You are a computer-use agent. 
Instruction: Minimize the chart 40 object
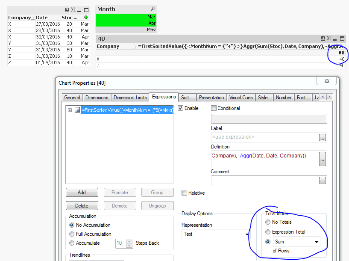tap(335, 39)
